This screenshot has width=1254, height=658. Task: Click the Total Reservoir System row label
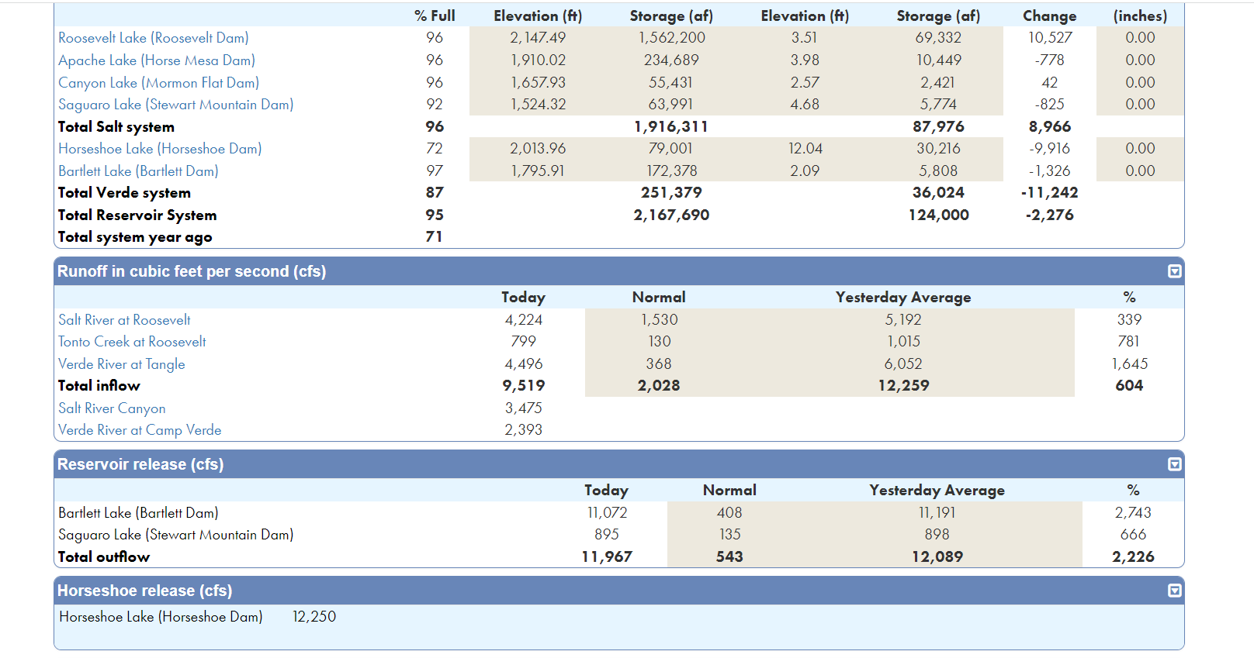pyautogui.click(x=137, y=215)
